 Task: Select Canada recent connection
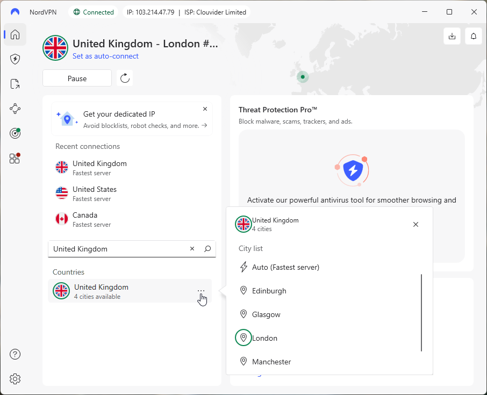(132, 220)
